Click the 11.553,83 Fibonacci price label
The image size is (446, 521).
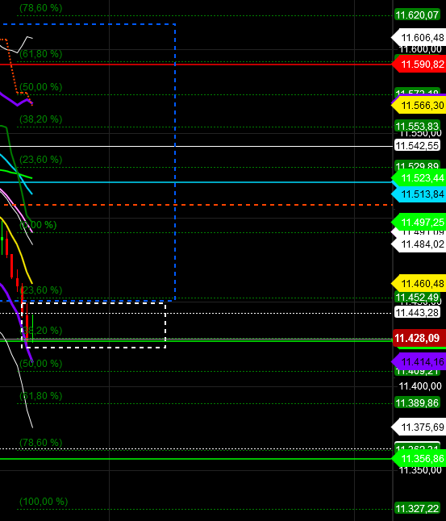point(417,127)
